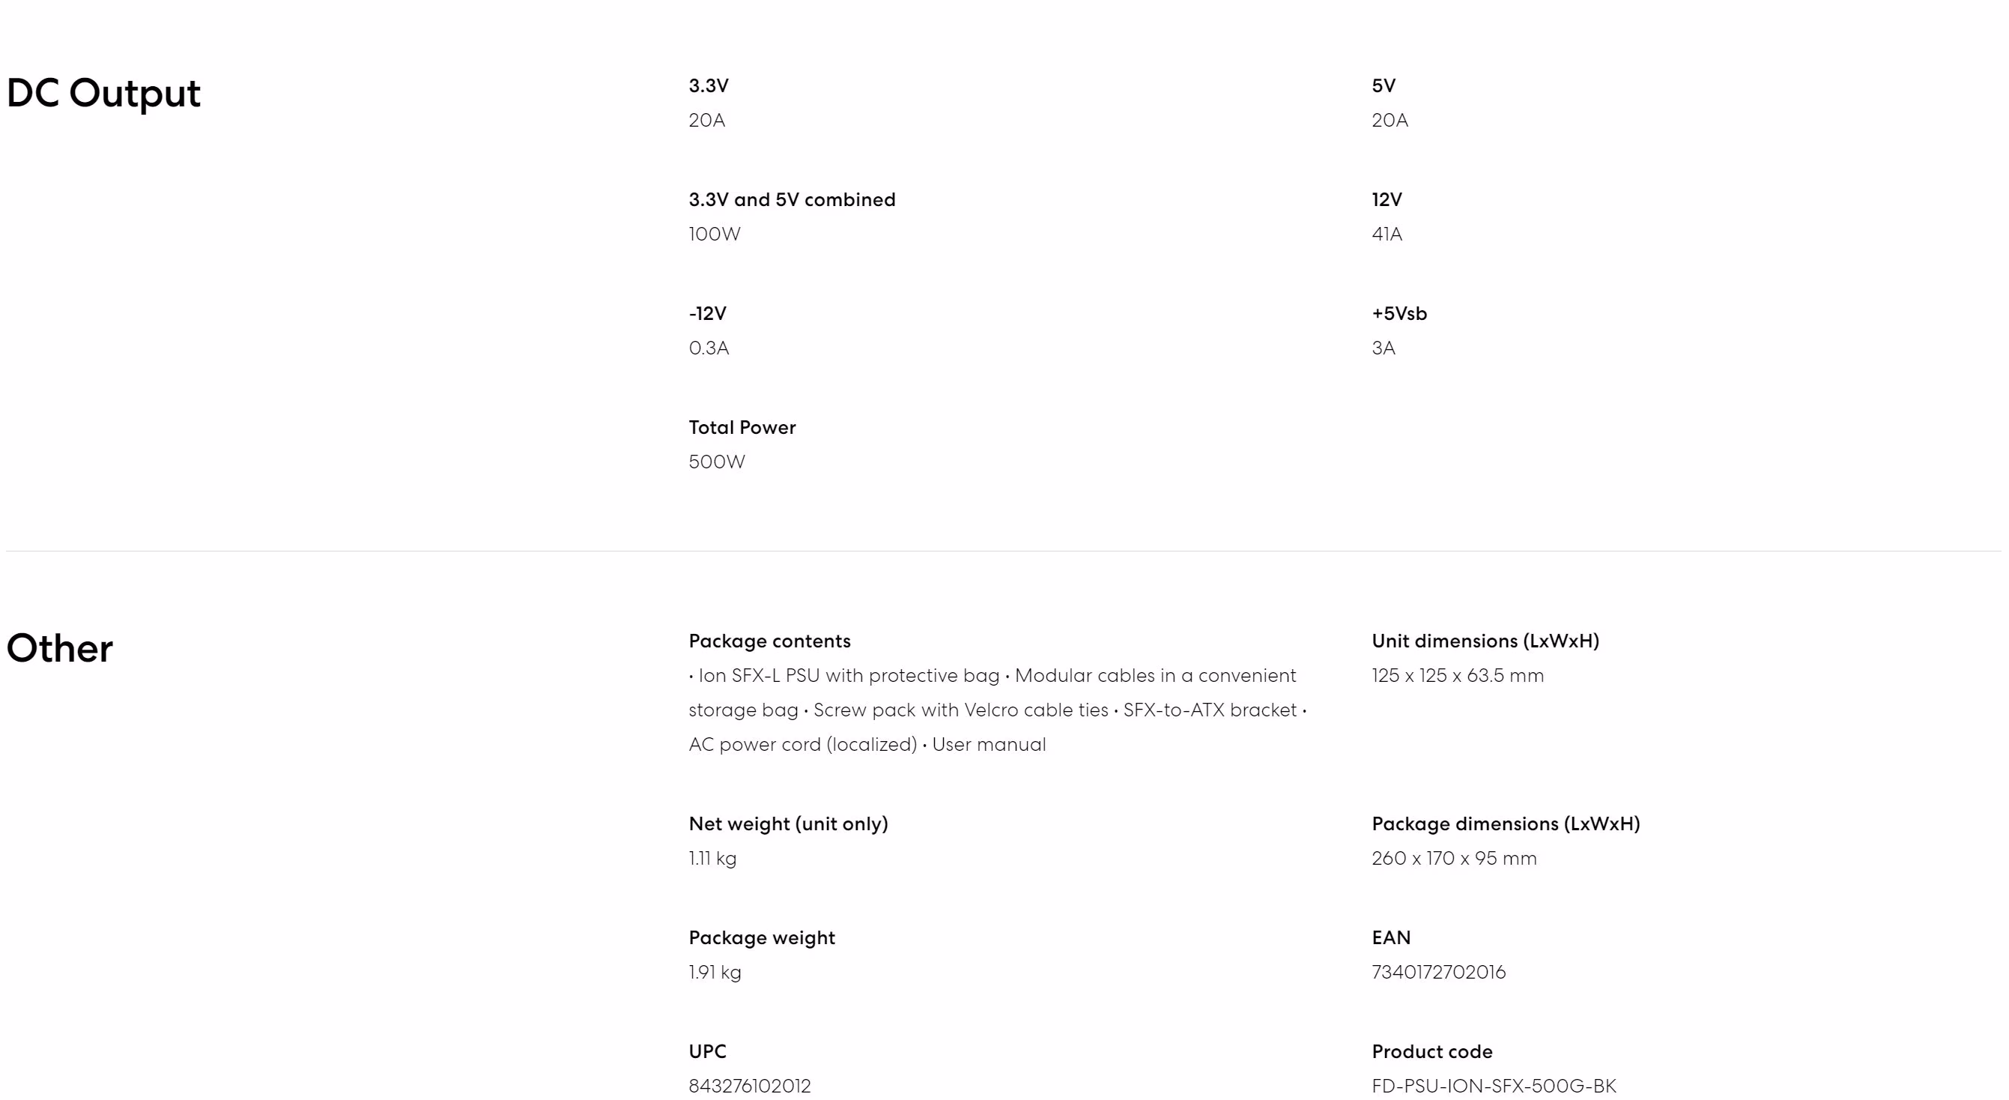Screen dimensions: 2009x1100
Task: Click product code FD-PSU-ION-SFX-500G-BK
Action: (x=1494, y=1086)
